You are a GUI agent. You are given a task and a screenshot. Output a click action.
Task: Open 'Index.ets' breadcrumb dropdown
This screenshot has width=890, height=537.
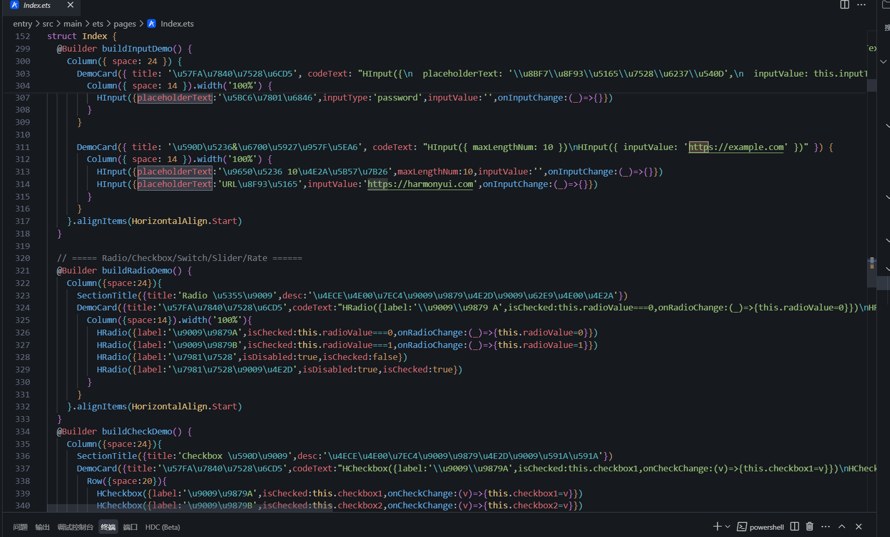coord(177,23)
